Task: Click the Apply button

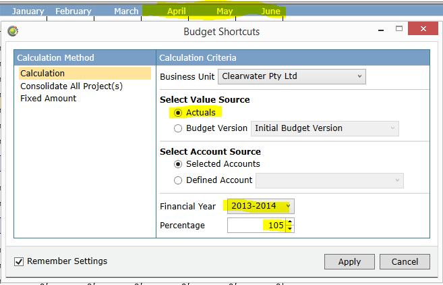Action: pos(349,262)
